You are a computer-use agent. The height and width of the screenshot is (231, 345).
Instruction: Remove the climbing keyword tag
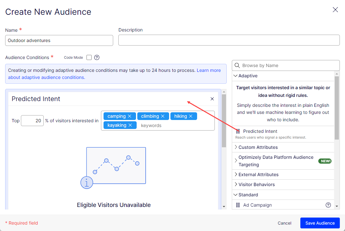pos(163,116)
